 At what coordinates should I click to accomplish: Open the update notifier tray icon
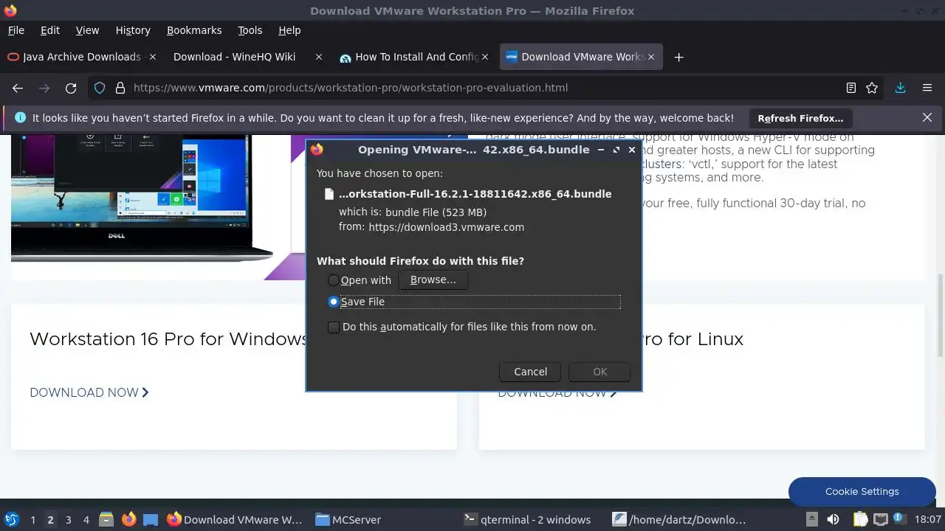coord(900,519)
